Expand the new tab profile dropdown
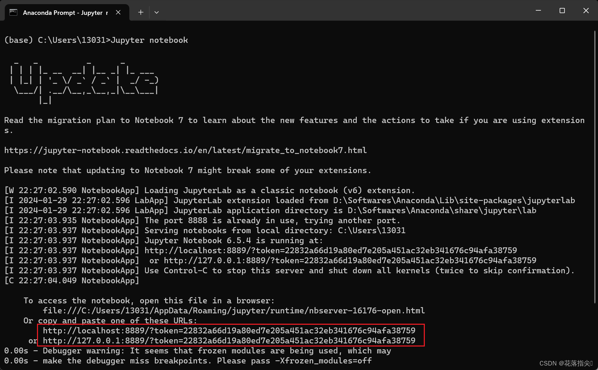The image size is (598, 370). (157, 12)
